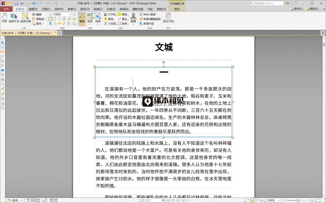Click the vertical scrollbar thumb
The height and width of the screenshot is (203, 326).
coord(324,44)
